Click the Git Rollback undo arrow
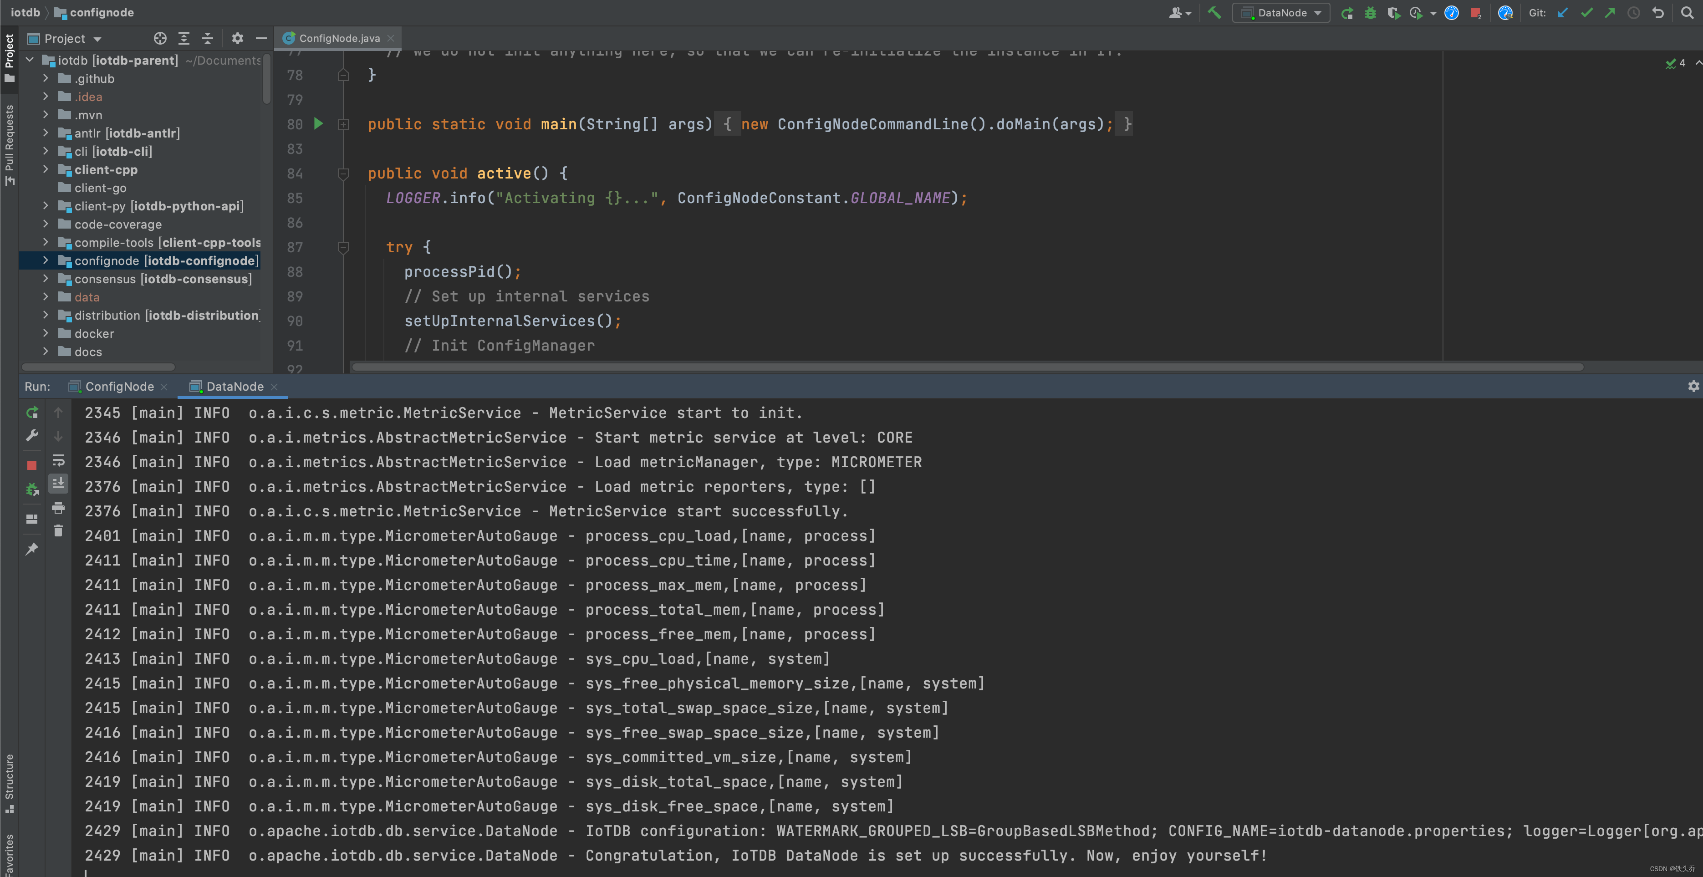Image resolution: width=1703 pixels, height=877 pixels. [1657, 13]
